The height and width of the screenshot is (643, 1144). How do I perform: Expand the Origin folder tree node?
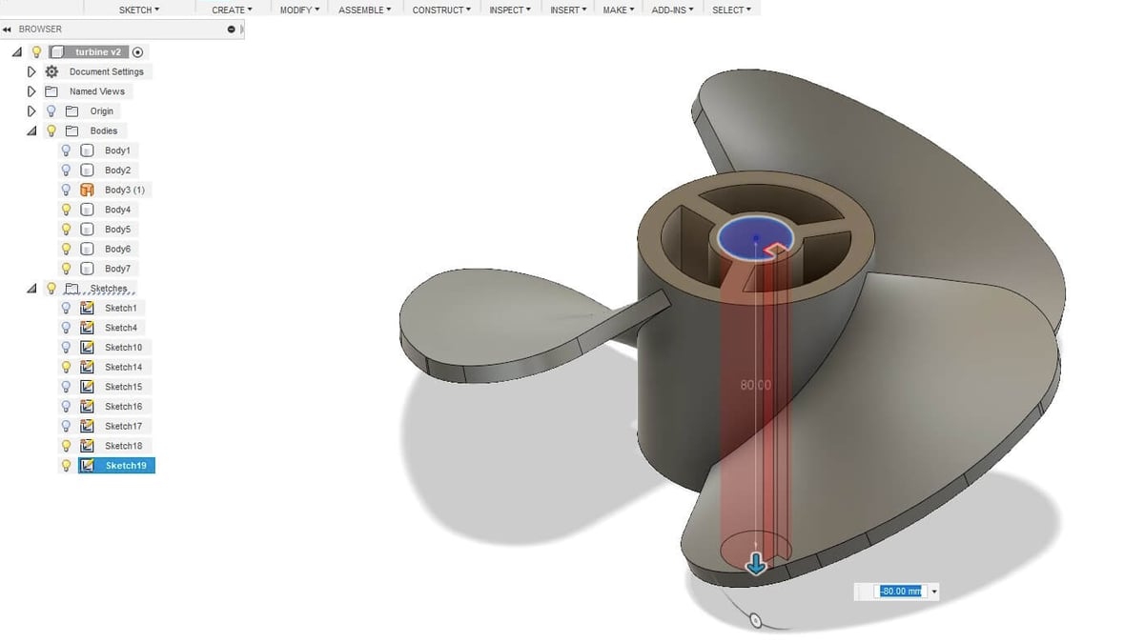pos(31,111)
